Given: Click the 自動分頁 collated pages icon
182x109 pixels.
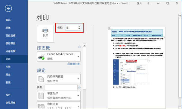Looking at the screenshot, I should (41, 106).
